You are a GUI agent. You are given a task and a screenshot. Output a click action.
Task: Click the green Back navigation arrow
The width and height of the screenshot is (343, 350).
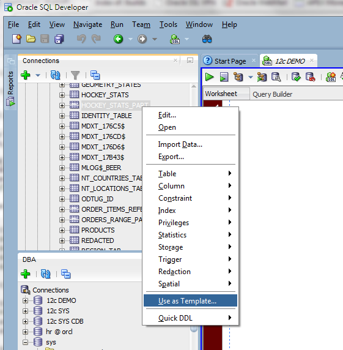118,39
